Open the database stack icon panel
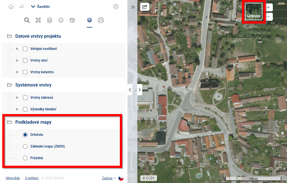287x183 pixels. click(x=50, y=20)
